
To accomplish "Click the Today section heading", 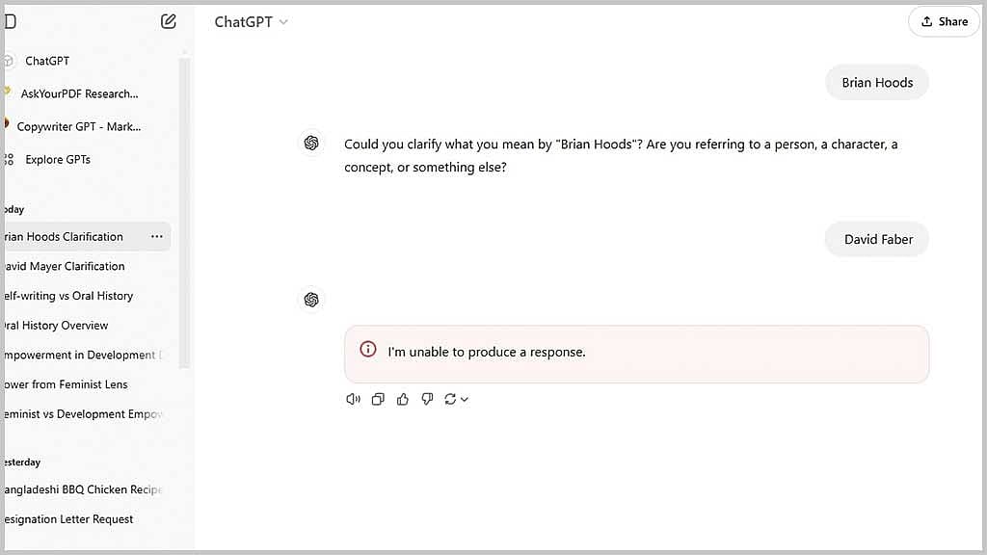I will click(13, 209).
